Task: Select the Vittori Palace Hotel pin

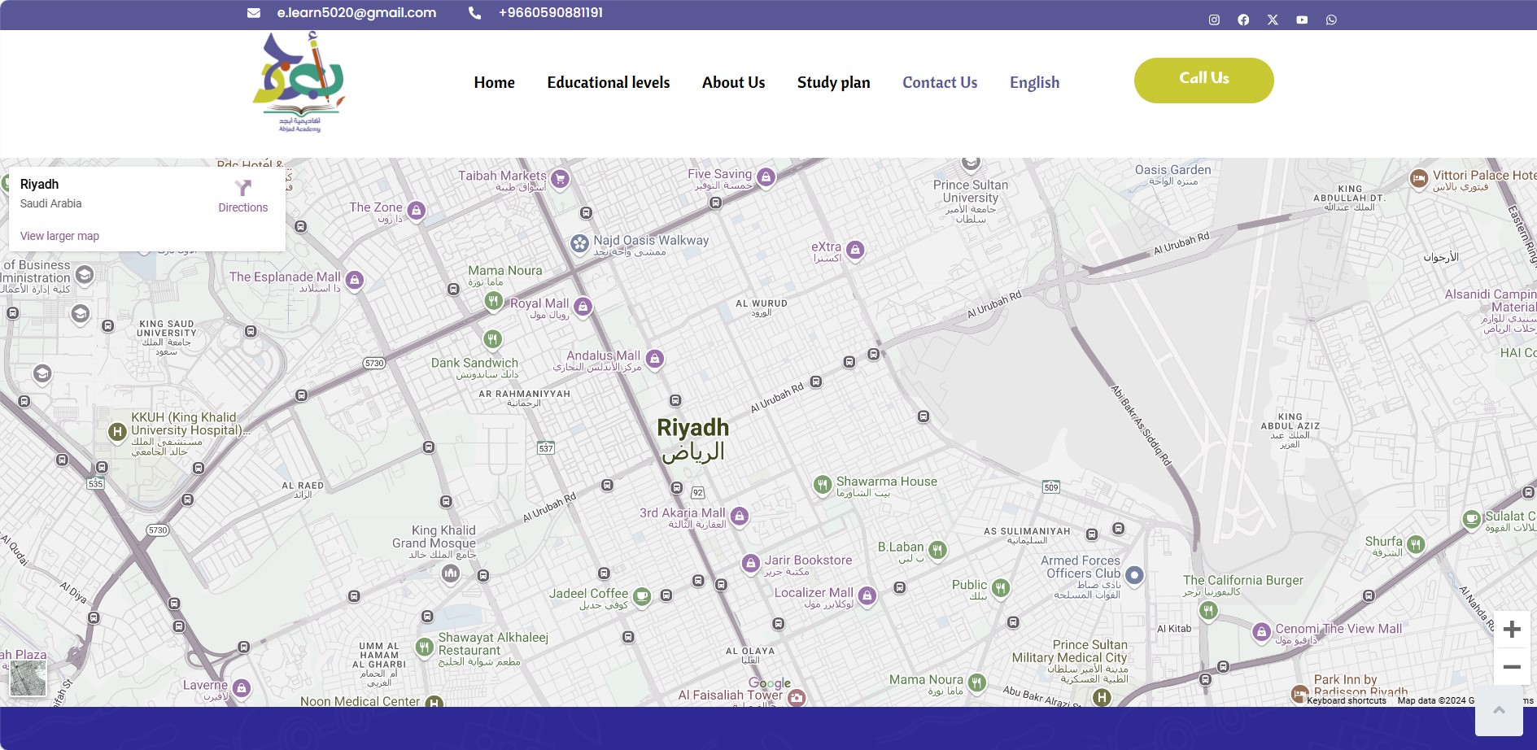Action: tap(1419, 178)
